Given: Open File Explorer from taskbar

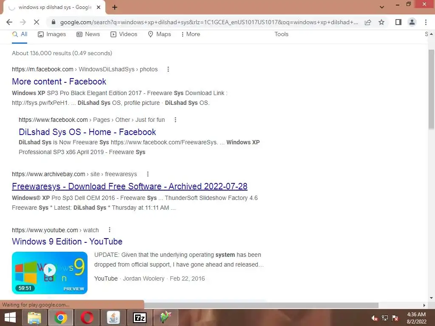Looking at the screenshot, I should click(35, 318).
